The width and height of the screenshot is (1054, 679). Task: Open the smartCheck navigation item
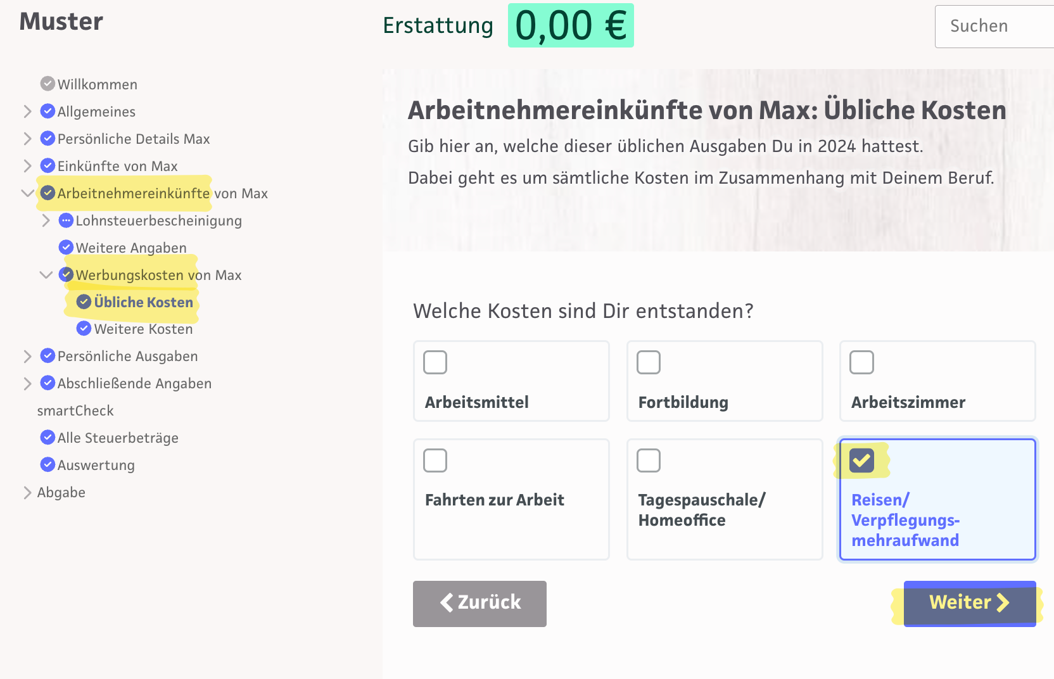pyautogui.click(x=75, y=410)
